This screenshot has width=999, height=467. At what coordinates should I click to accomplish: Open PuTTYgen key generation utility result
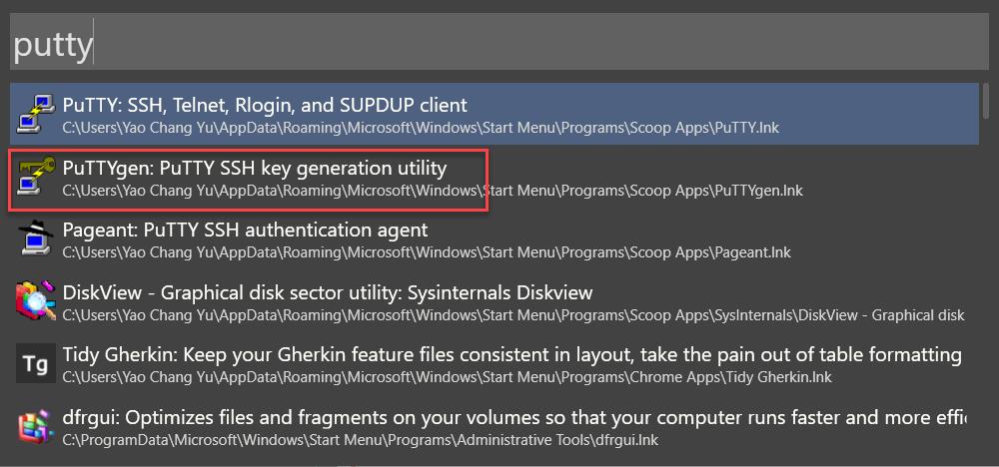pos(255,168)
